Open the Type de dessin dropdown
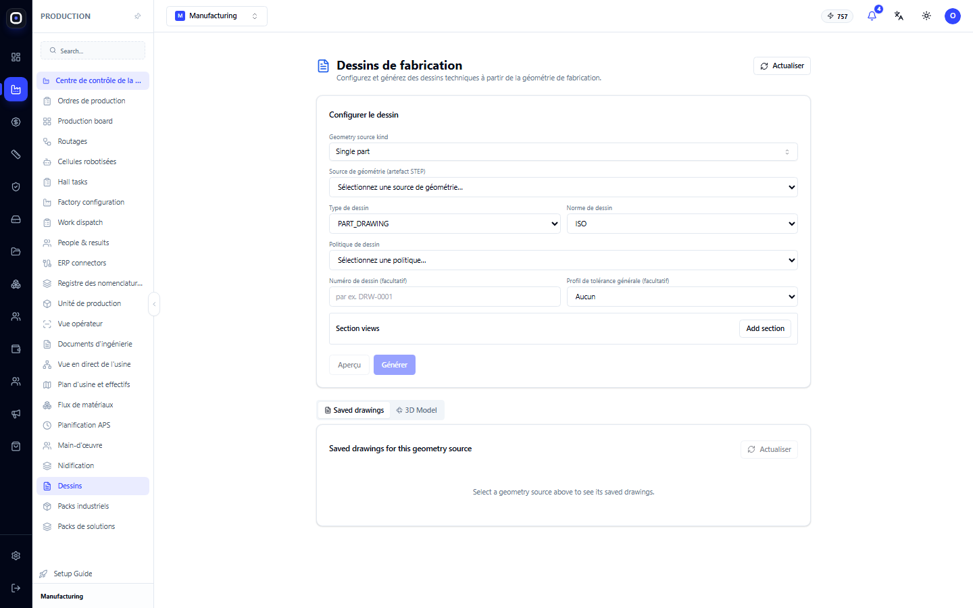This screenshot has height=608, width=973. 445,224
